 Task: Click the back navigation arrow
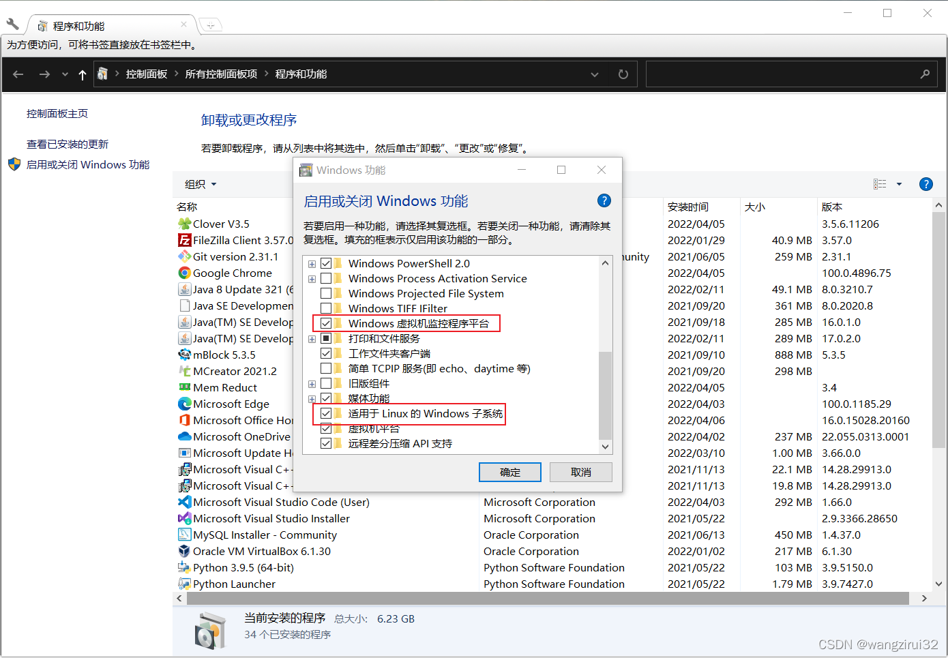coord(18,74)
